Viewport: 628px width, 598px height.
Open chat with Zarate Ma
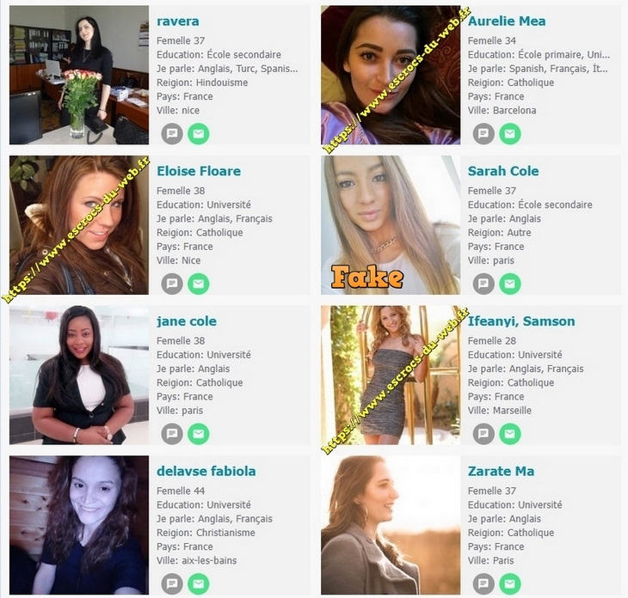(x=483, y=583)
